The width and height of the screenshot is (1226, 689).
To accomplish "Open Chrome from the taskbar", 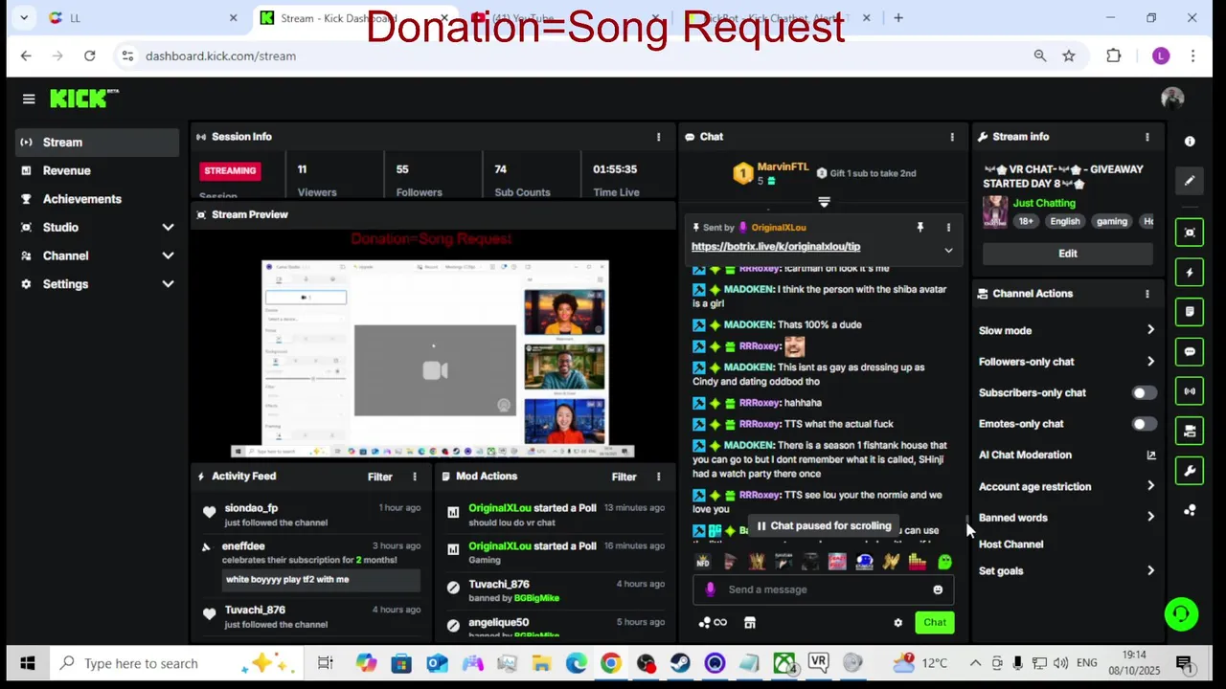I will tap(611, 663).
